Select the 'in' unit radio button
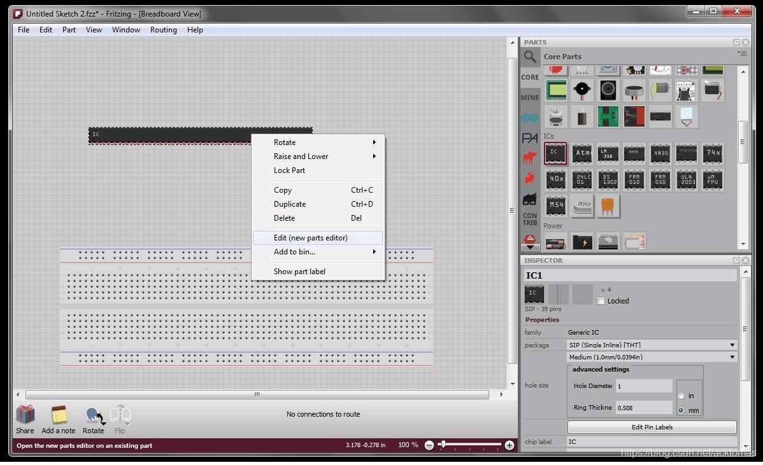Screen dimensions: 763x465 click(681, 394)
